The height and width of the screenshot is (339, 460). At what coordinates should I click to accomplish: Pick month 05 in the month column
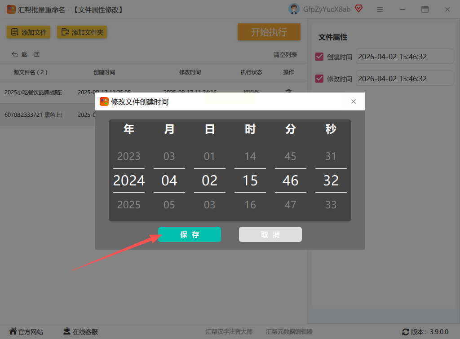click(169, 204)
